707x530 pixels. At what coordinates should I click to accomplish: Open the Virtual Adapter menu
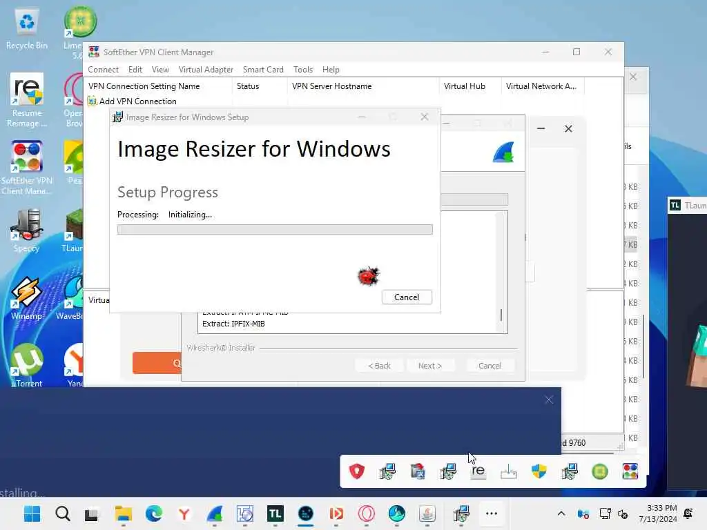(206, 70)
